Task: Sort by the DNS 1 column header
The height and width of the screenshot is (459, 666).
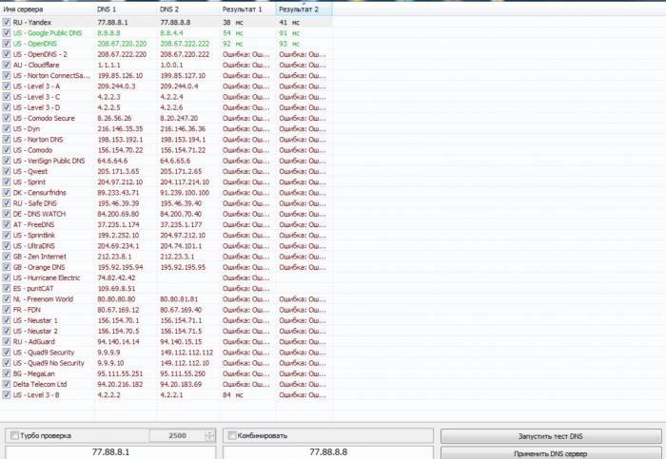Action: (126, 9)
